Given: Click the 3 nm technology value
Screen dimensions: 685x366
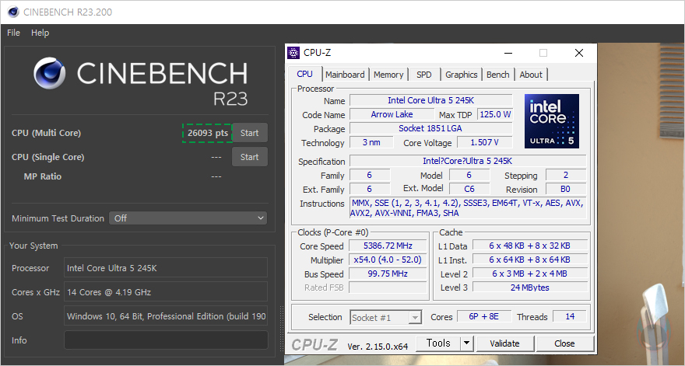Looking at the screenshot, I should [x=371, y=142].
